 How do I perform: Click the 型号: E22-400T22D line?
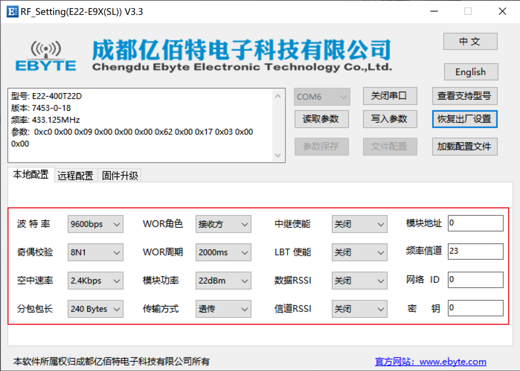(46, 96)
